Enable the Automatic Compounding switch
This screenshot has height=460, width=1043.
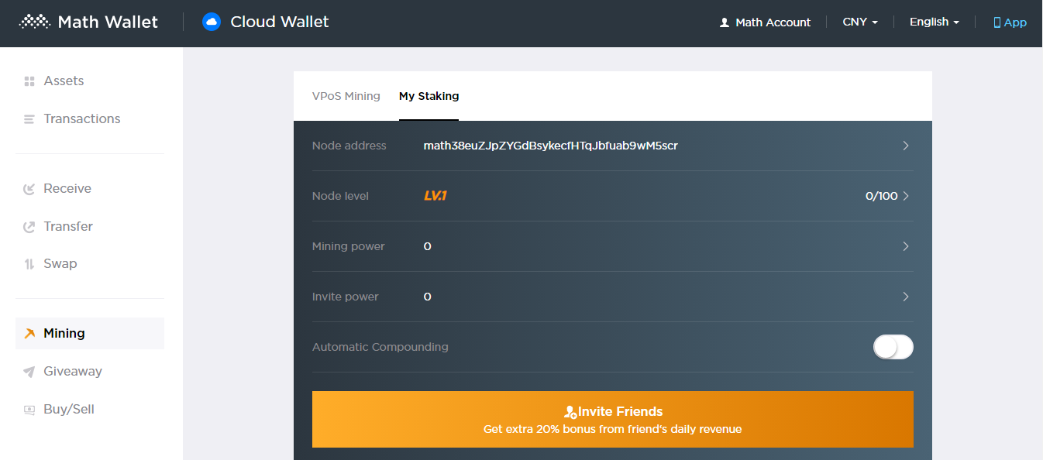[893, 347]
